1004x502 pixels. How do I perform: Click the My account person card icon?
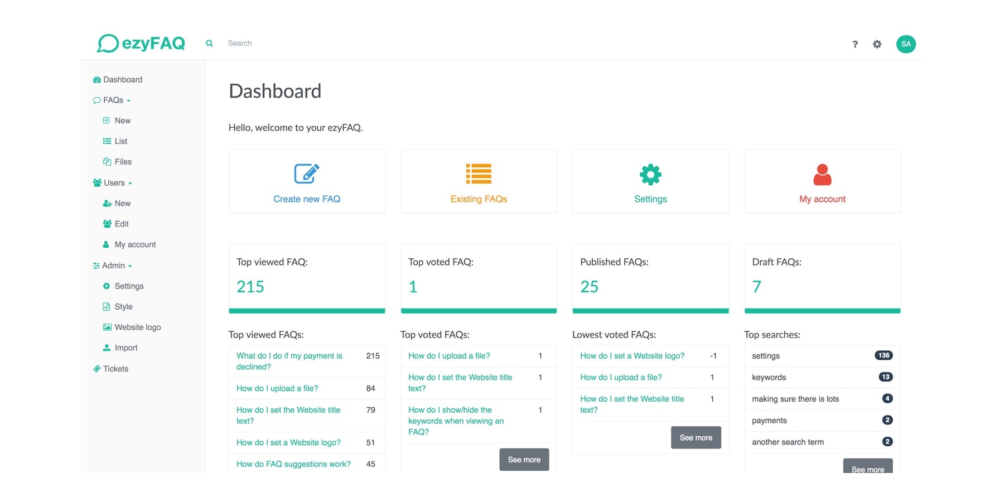[822, 175]
